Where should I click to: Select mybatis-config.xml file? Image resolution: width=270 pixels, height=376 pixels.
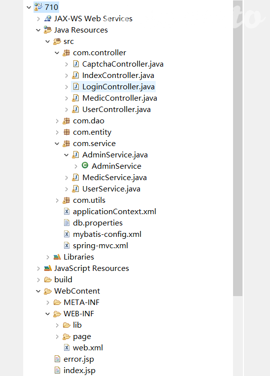[102, 234]
